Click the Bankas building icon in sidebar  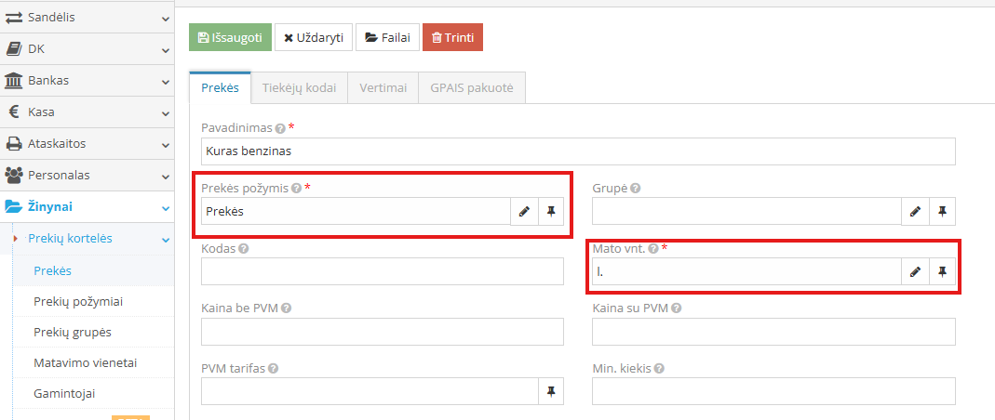click(13, 81)
